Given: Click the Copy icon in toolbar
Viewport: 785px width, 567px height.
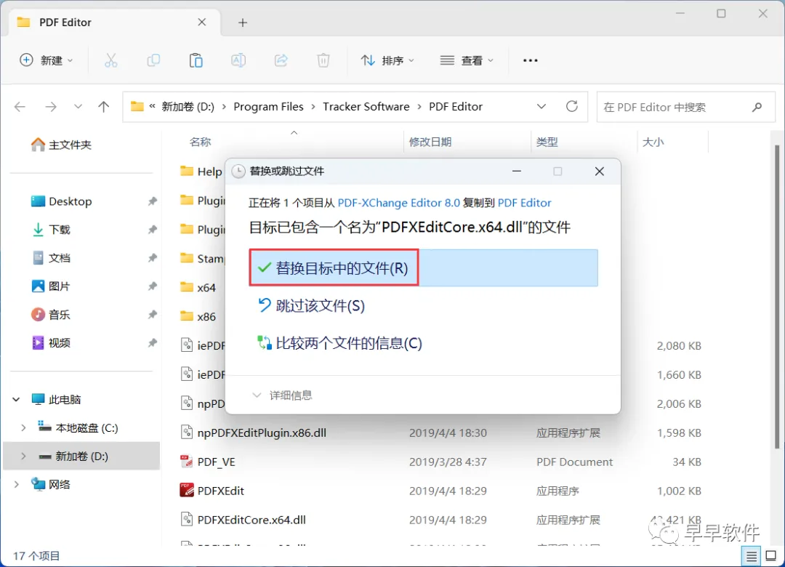Looking at the screenshot, I should (153, 60).
